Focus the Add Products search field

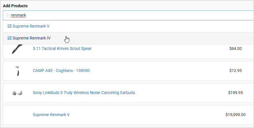click(x=128, y=15)
